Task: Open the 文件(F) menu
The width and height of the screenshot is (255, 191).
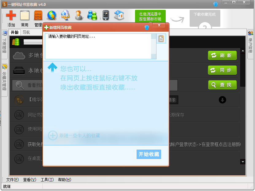Action: point(12,180)
